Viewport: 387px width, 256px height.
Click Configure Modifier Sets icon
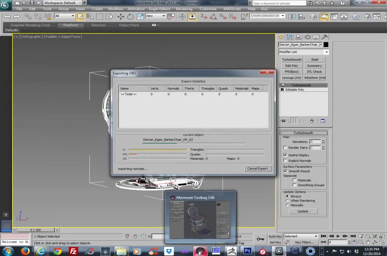coord(323,121)
